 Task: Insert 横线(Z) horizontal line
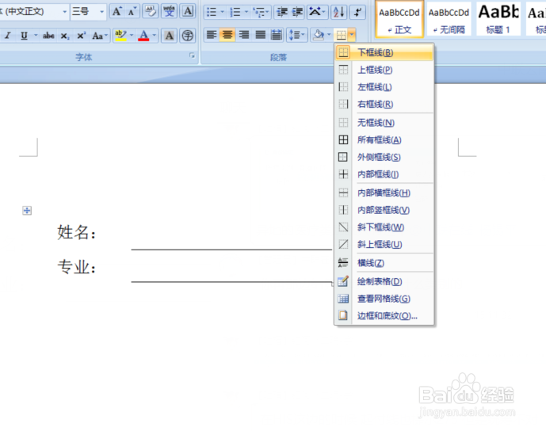384,263
